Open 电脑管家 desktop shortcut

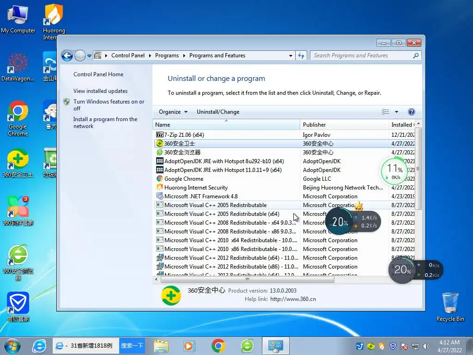click(x=18, y=307)
